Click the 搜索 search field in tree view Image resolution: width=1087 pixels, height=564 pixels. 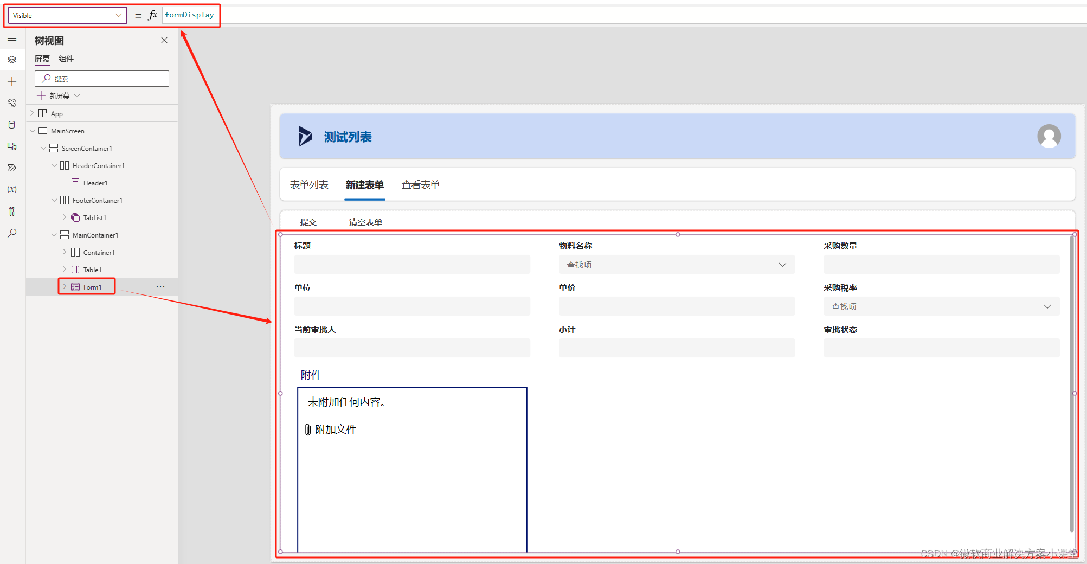pyautogui.click(x=101, y=78)
